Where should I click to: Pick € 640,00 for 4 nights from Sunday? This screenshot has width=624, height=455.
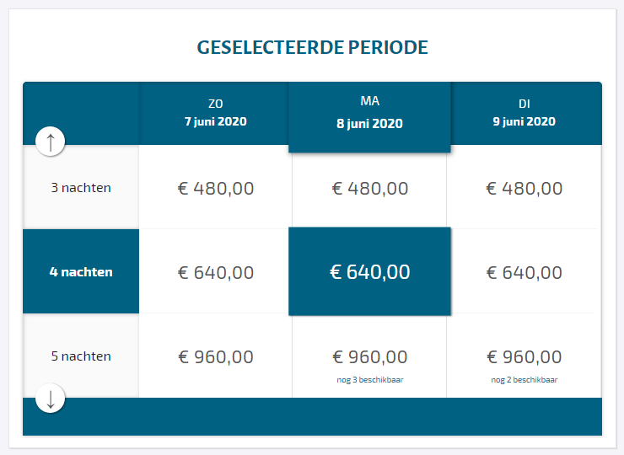[x=215, y=271]
